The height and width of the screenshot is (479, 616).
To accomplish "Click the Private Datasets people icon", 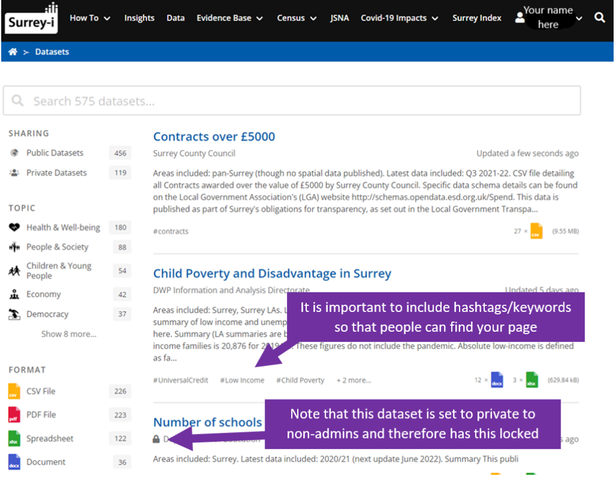I will pyautogui.click(x=14, y=172).
